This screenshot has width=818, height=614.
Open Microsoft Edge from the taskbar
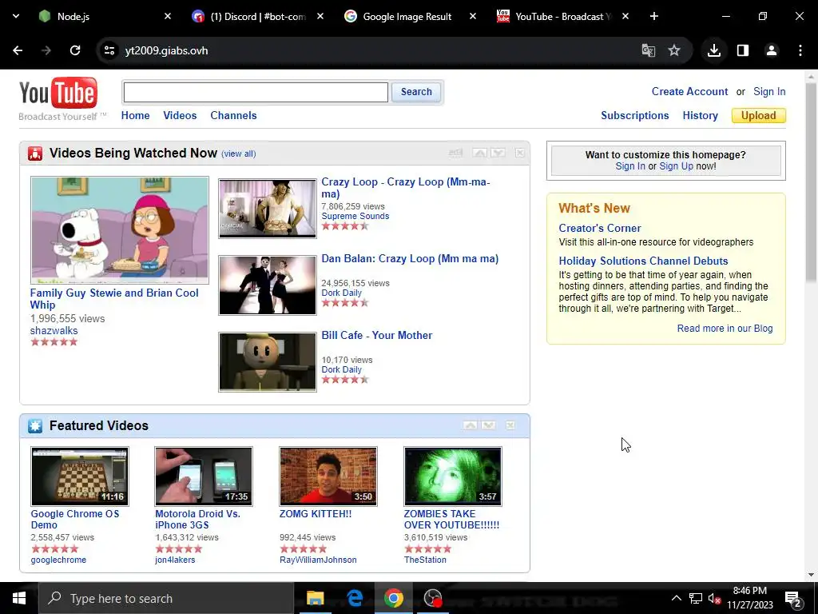pyautogui.click(x=355, y=598)
